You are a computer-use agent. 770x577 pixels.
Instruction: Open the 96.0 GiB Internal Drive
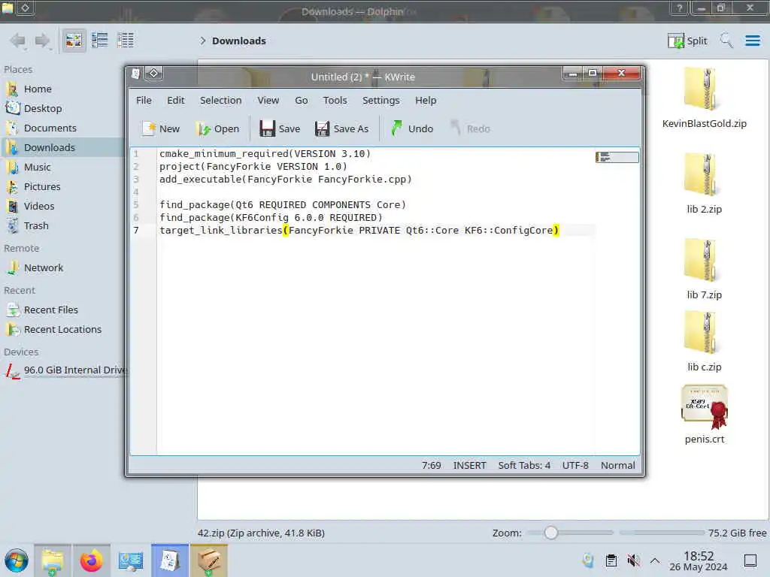coord(62,370)
